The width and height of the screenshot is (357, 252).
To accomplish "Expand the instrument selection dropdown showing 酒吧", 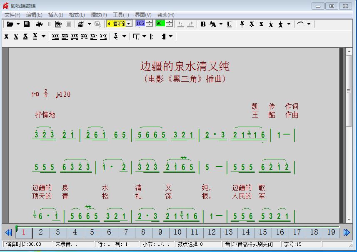I will pos(127,24).
